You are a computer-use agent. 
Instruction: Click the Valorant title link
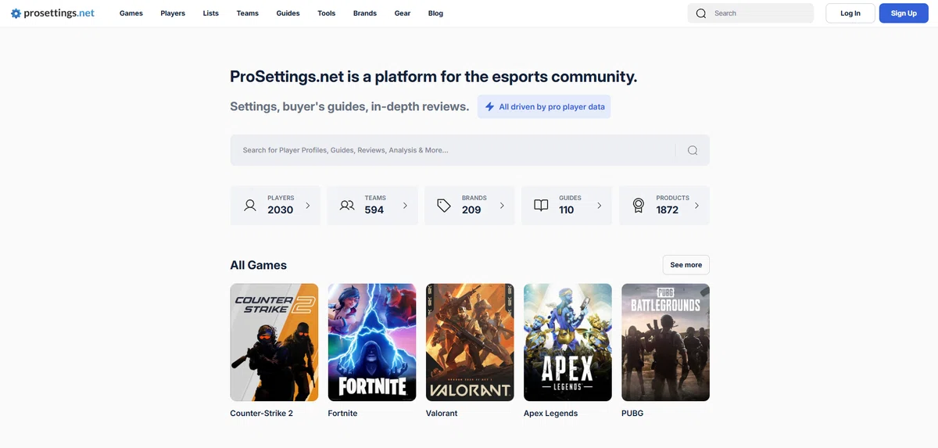tap(442, 413)
